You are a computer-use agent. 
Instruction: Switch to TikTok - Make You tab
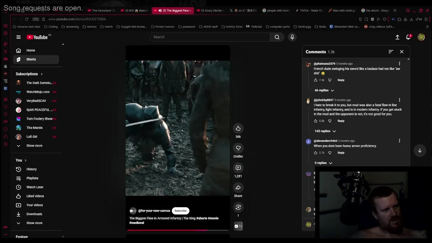point(309,10)
